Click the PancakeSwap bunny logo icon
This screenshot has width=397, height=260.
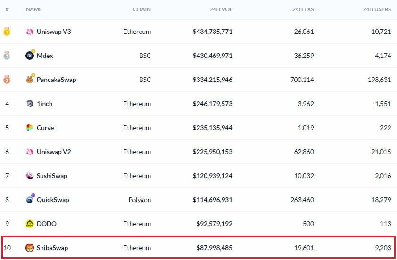(x=29, y=80)
